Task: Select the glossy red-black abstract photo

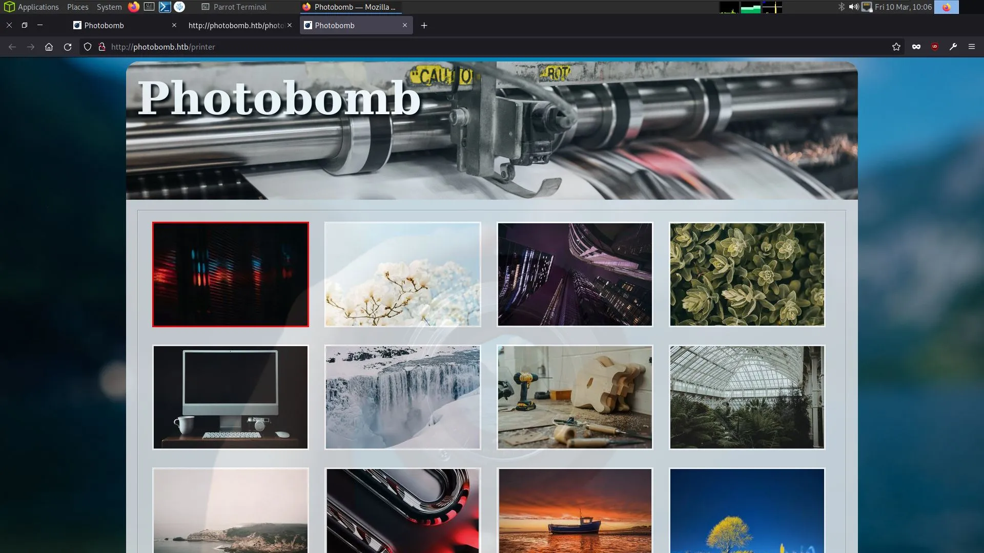Action: point(403,511)
